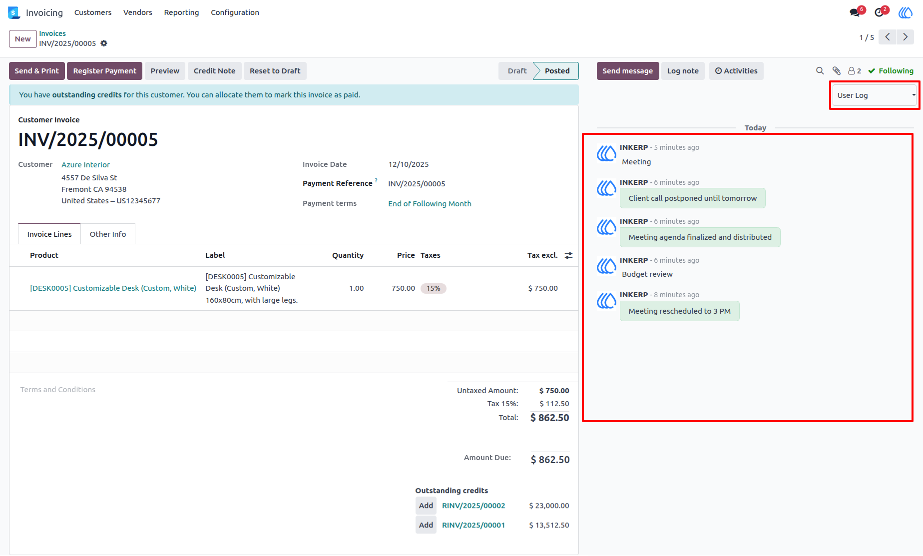Click the 15% tax tag
The height and width of the screenshot is (556, 923).
pyautogui.click(x=434, y=288)
